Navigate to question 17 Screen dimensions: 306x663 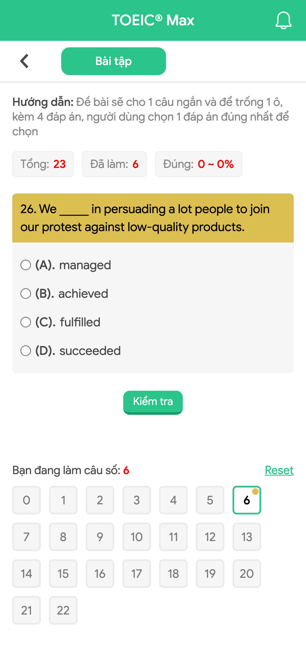point(137,574)
